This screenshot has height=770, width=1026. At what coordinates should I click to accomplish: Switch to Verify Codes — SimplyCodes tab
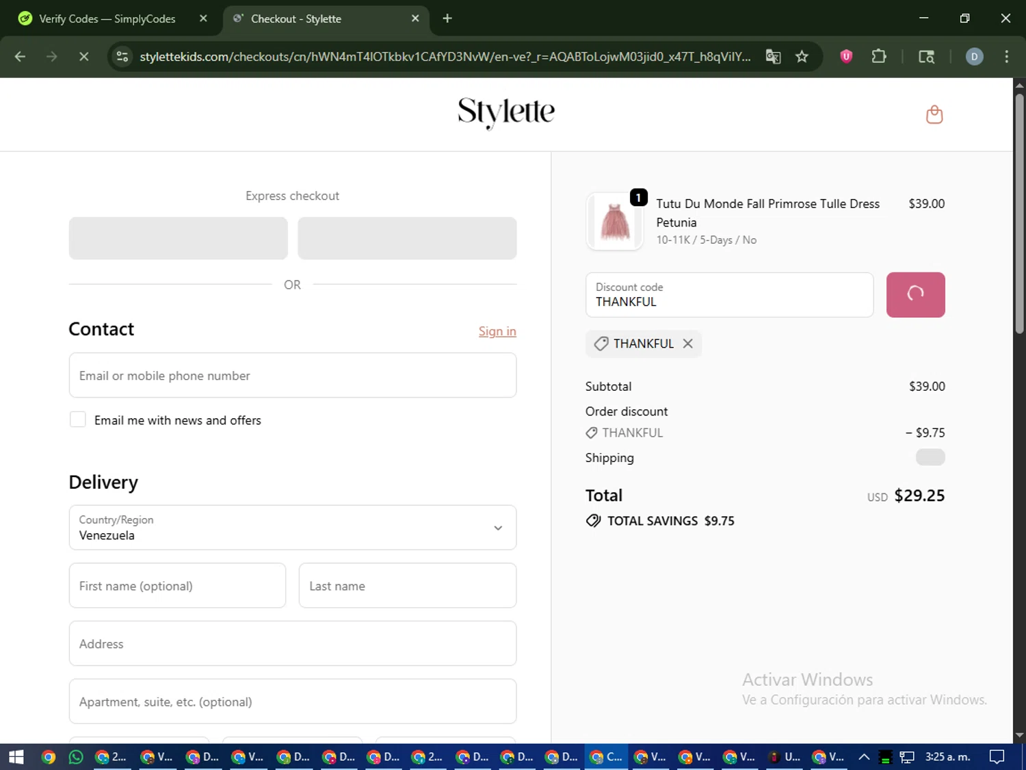(x=107, y=18)
